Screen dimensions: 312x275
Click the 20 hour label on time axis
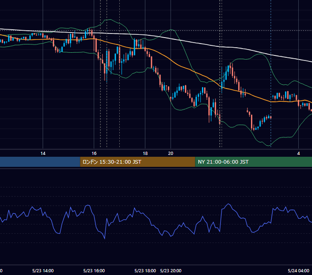(x=171, y=154)
